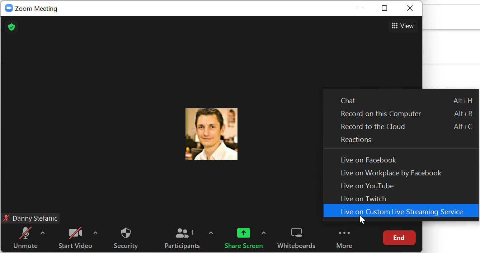This screenshot has height=253, width=480.
Task: Select Reactions menu entry
Action: click(x=401, y=139)
